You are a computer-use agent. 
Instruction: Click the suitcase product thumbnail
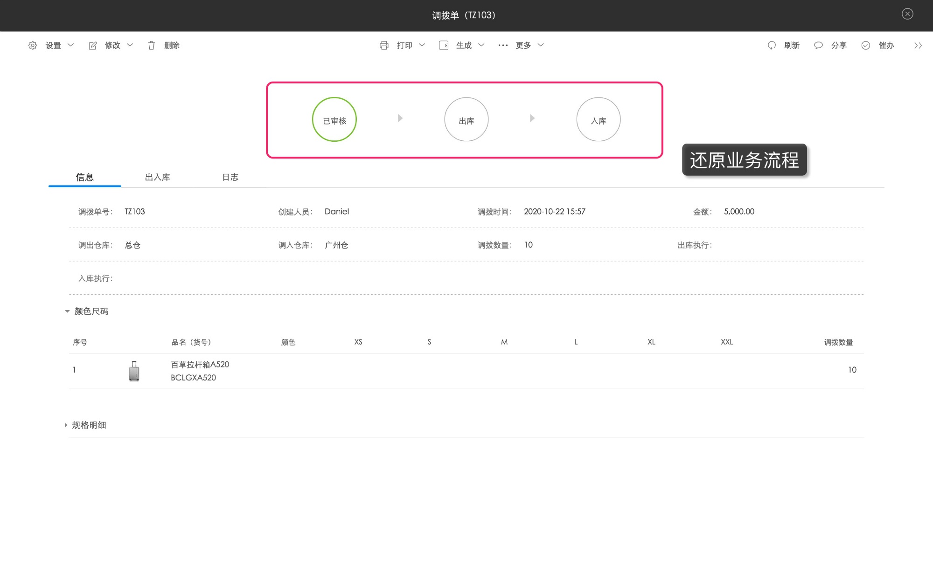pos(134,371)
